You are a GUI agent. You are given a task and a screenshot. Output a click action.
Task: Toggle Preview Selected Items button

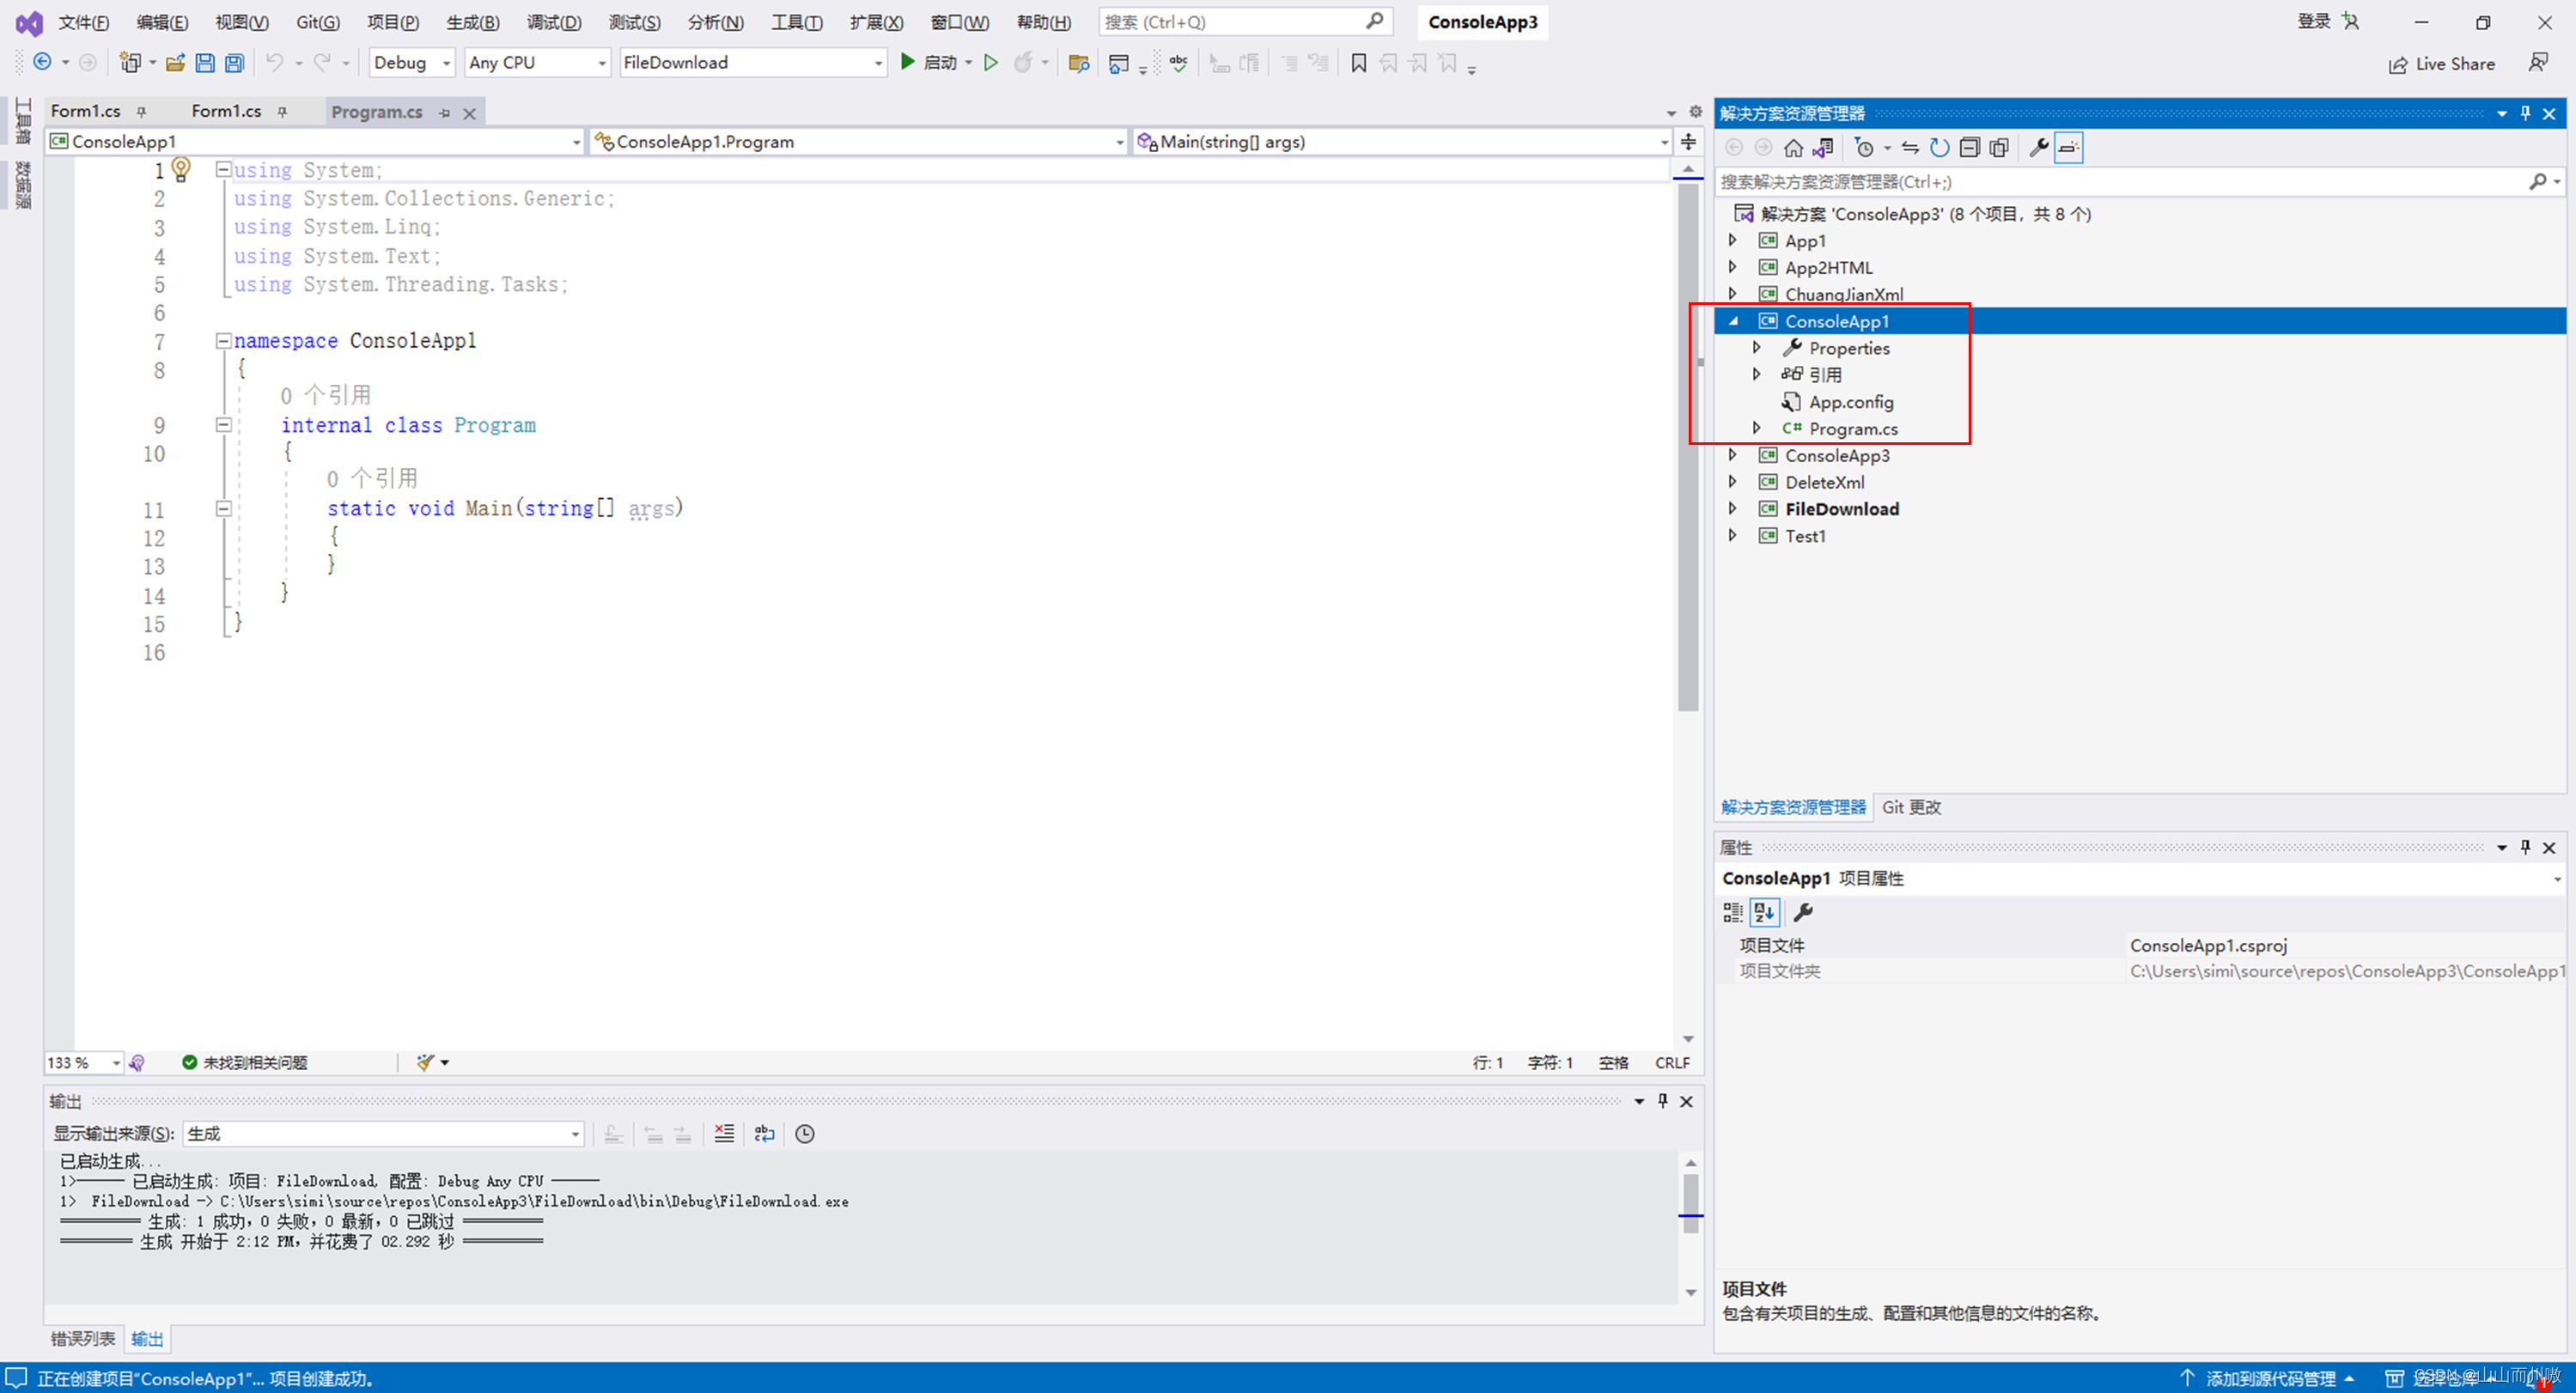2068,148
